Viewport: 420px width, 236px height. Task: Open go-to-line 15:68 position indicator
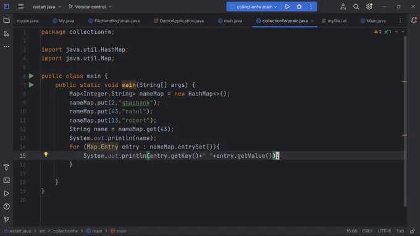click(x=351, y=231)
